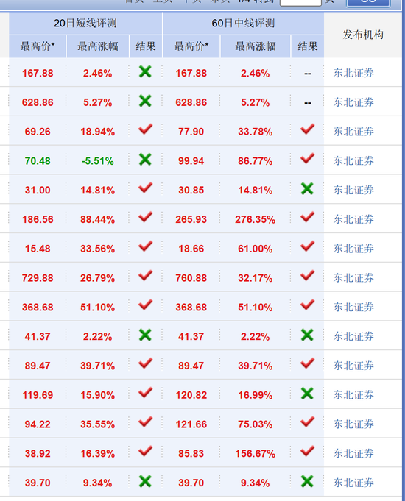Click red checkmark in 69.26 row's 20-day result
Image resolution: width=405 pixels, height=501 pixels.
(x=145, y=129)
